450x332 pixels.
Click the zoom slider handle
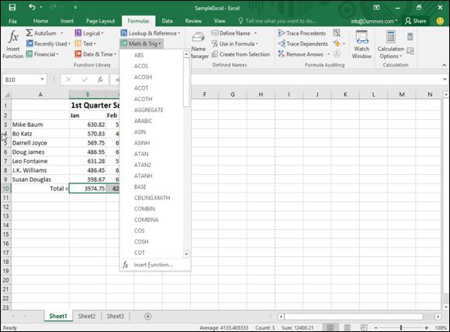(401, 327)
